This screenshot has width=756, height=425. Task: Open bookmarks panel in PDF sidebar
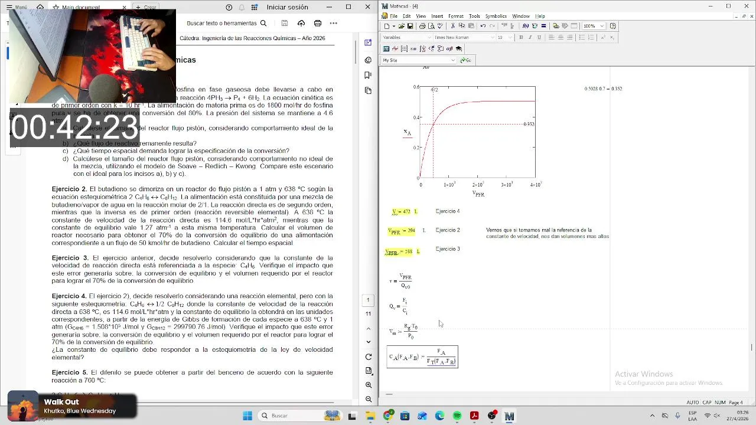click(368, 75)
